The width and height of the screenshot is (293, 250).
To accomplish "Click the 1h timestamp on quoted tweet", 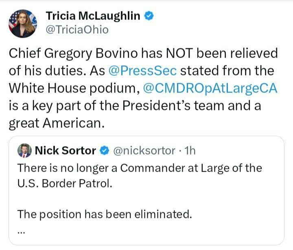I will [190, 151].
